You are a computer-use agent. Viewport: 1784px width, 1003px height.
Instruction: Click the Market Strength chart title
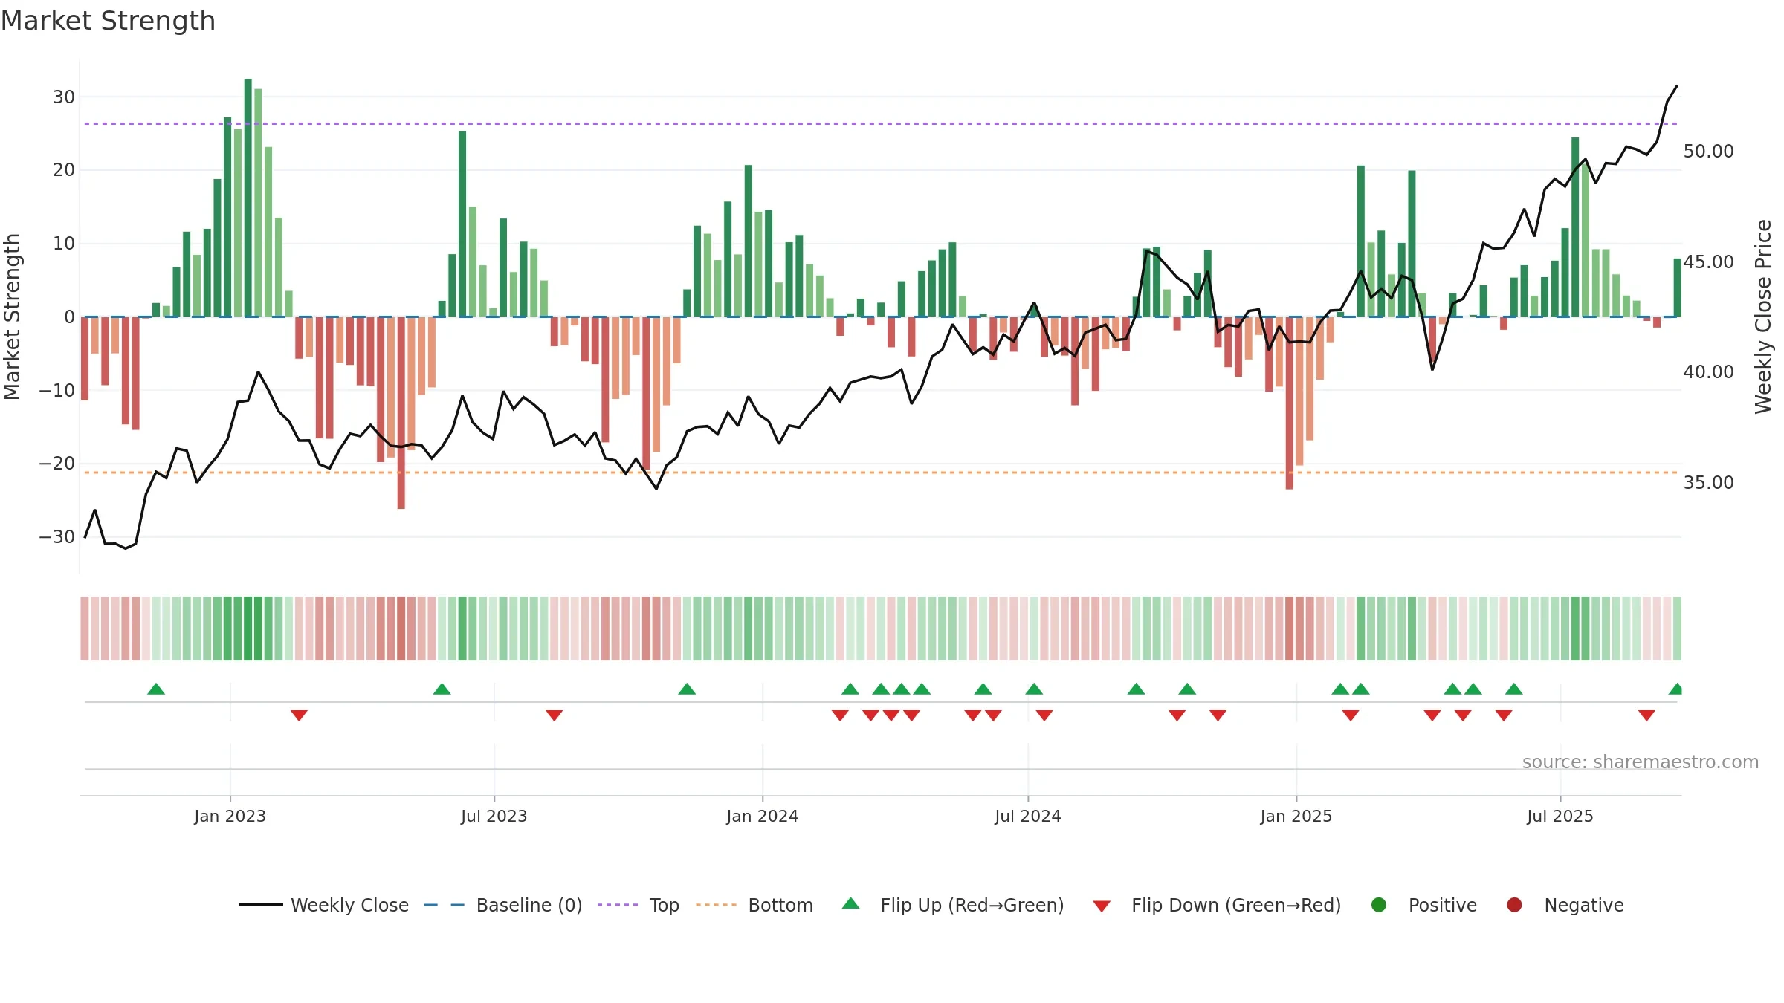[108, 21]
